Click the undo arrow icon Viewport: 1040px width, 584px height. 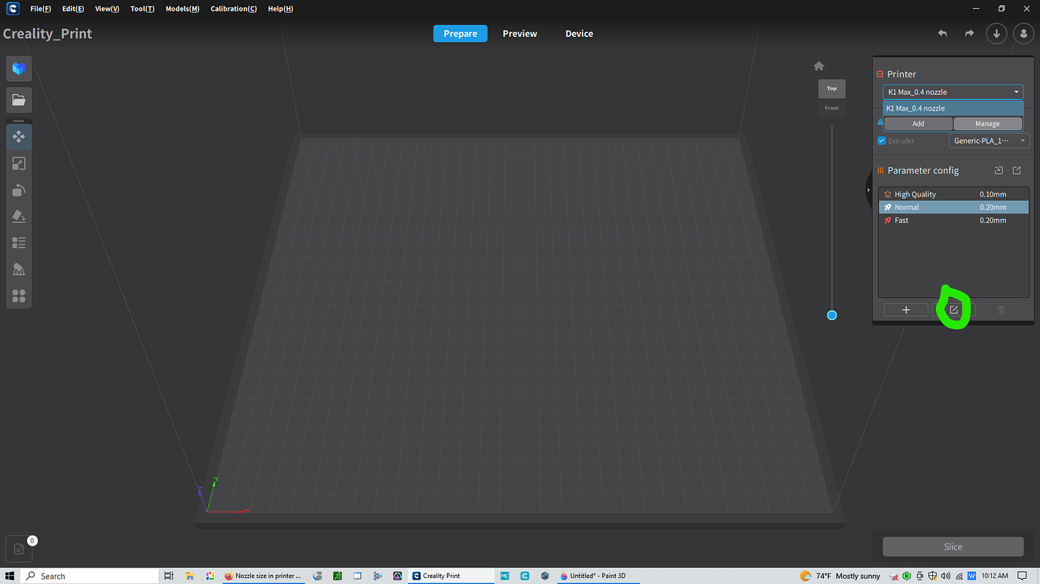click(942, 34)
